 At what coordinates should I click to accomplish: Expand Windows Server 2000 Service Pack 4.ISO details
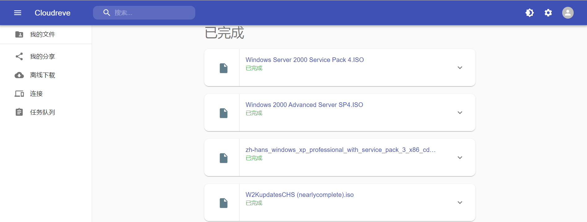pyautogui.click(x=460, y=68)
